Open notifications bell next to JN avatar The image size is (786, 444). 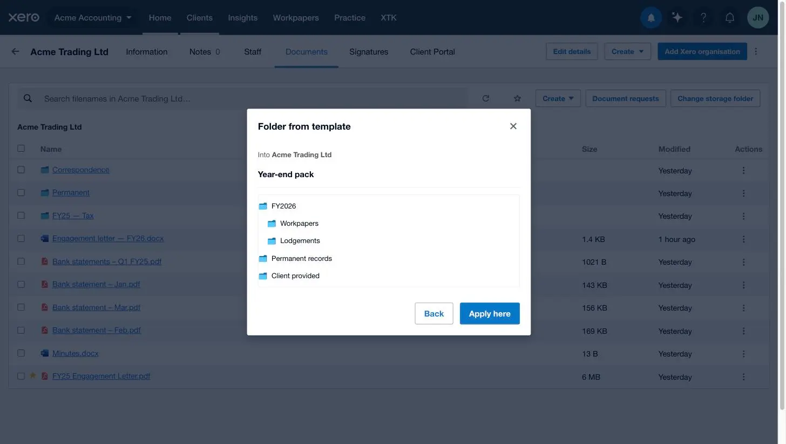pos(730,17)
